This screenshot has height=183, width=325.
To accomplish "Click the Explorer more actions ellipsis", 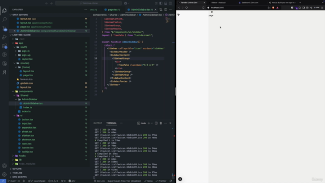I will (86, 10).
